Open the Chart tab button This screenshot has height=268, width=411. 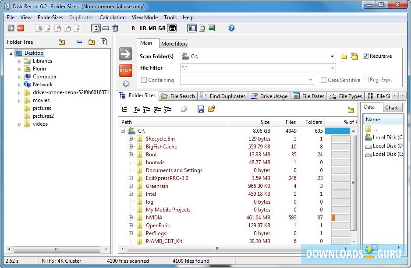pyautogui.click(x=392, y=107)
